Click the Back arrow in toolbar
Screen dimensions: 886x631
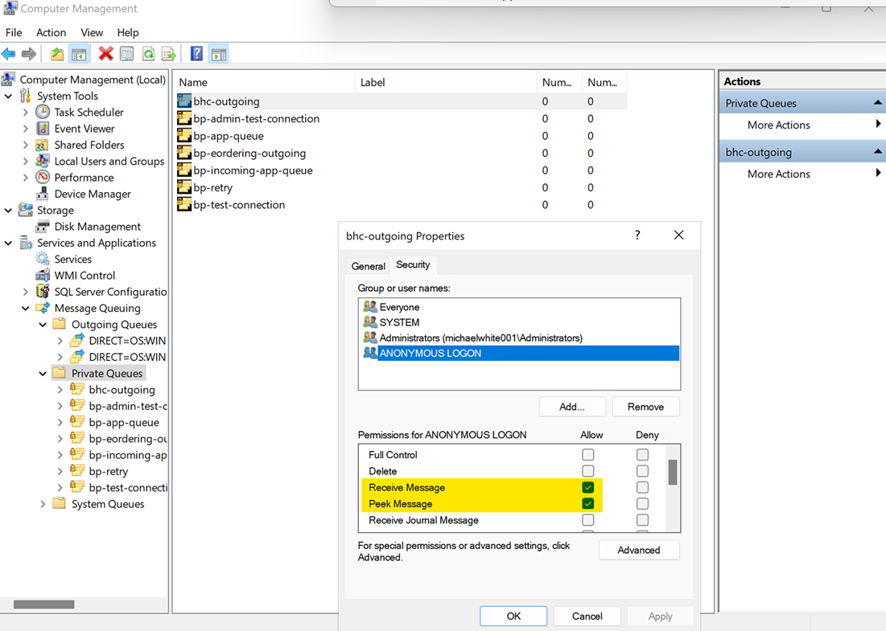pos(9,54)
